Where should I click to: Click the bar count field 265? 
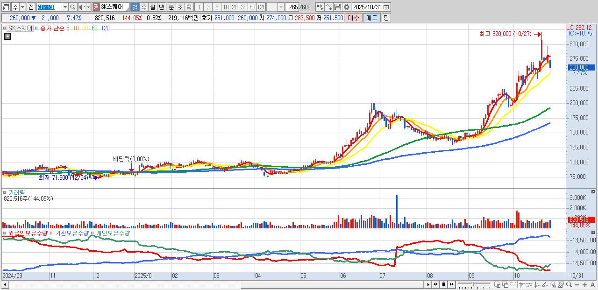coord(292,7)
